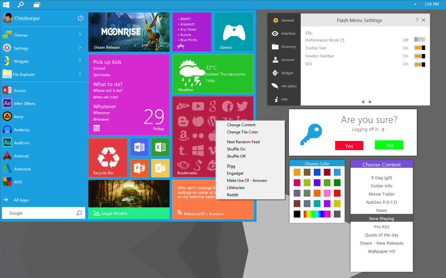Open the Weather tile

(x=213, y=74)
